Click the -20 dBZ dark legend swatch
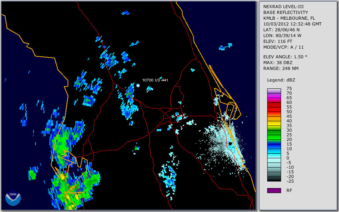The width and height of the screenshot is (339, 212). click(x=274, y=179)
